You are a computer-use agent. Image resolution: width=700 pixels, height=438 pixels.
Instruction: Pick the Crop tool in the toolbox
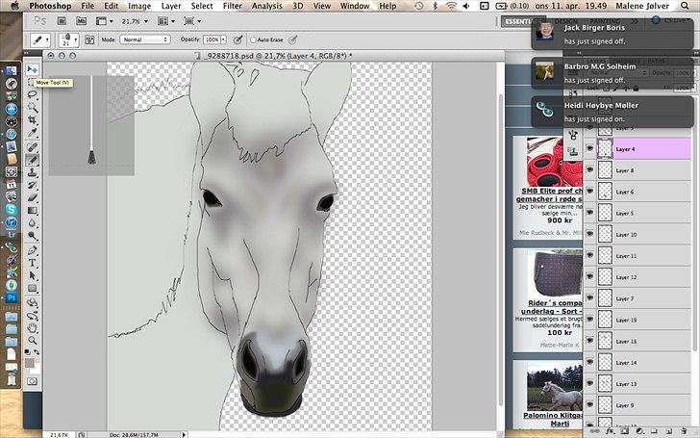click(x=33, y=121)
